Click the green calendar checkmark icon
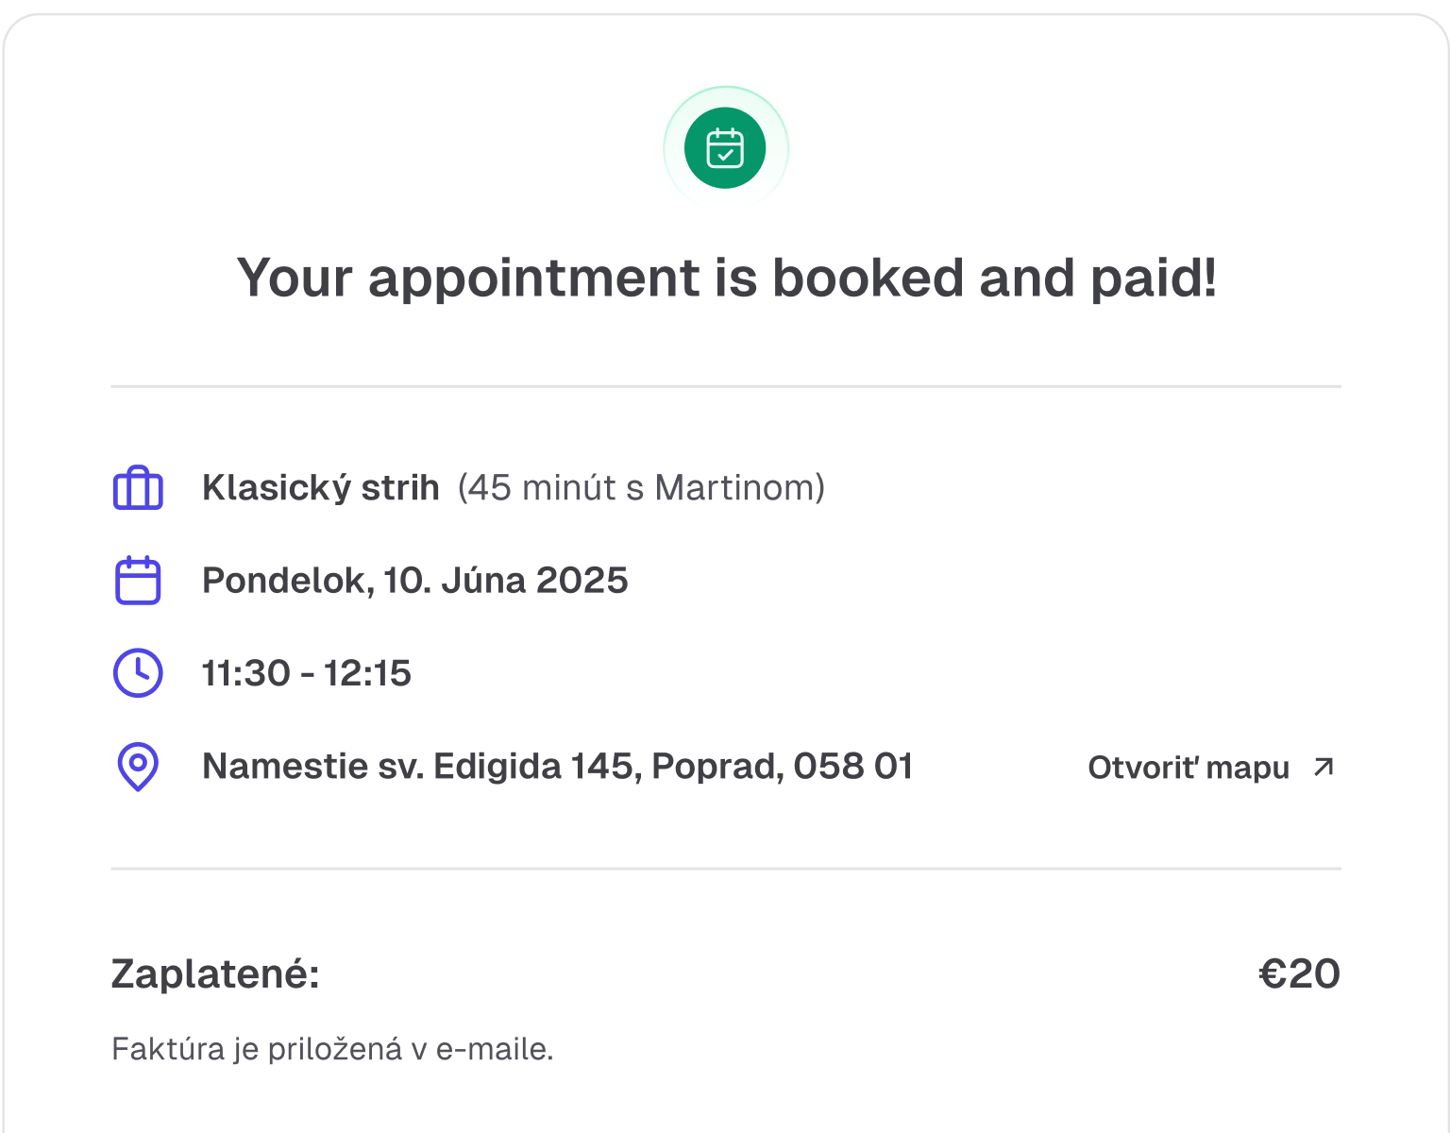1450x1133 pixels. coord(725,148)
